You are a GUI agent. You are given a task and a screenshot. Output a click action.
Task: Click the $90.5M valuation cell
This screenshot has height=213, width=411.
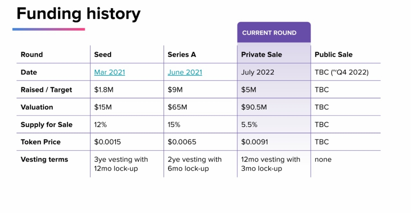pos(254,107)
